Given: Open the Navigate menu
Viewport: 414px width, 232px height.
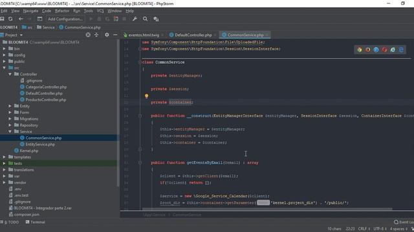Looking at the screenshot, I should (x=30, y=11).
